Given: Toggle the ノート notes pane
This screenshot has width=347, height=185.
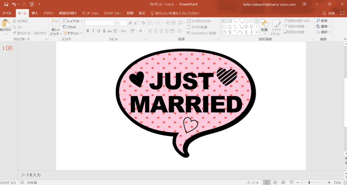Looking at the screenshot, I should tap(252, 182).
